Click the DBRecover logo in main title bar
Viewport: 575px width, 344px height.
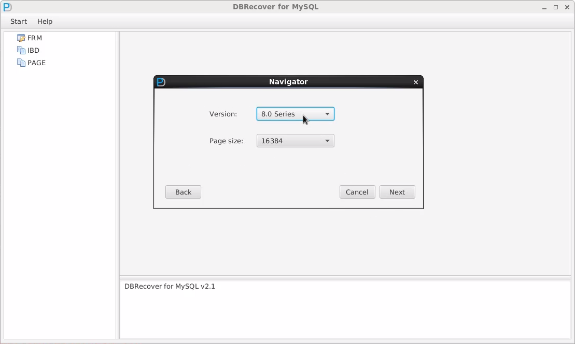(x=7, y=7)
